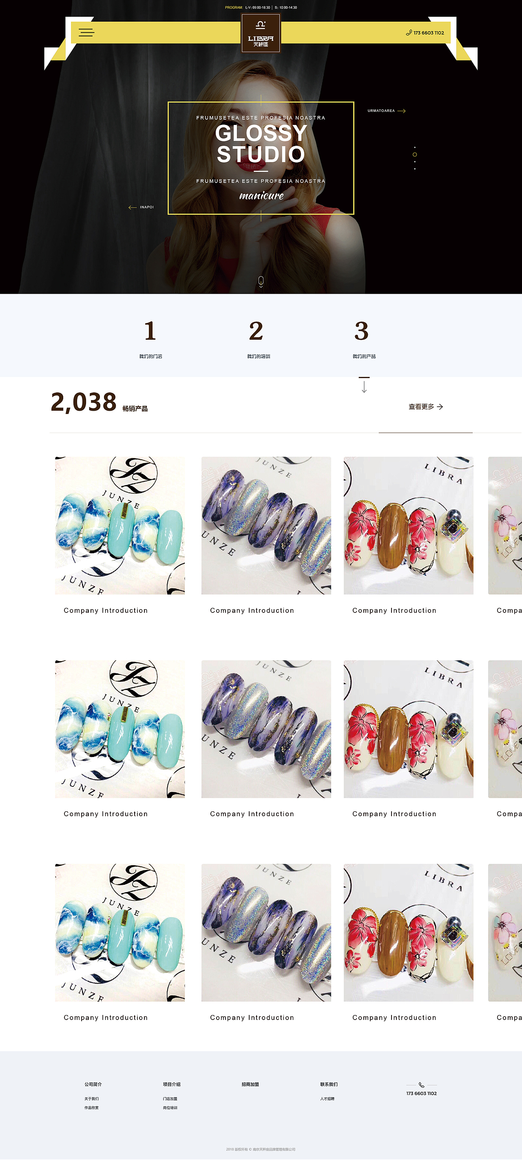Click the header phone icon beside 173 6603 1102
The image size is (522, 1160).
409,32
